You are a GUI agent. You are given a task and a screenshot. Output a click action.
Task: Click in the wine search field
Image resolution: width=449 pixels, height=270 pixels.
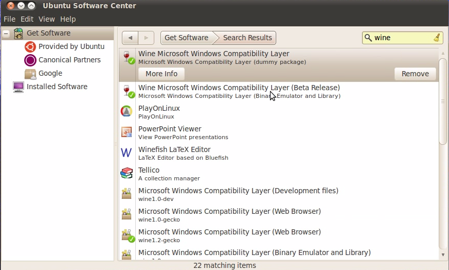[x=403, y=38]
